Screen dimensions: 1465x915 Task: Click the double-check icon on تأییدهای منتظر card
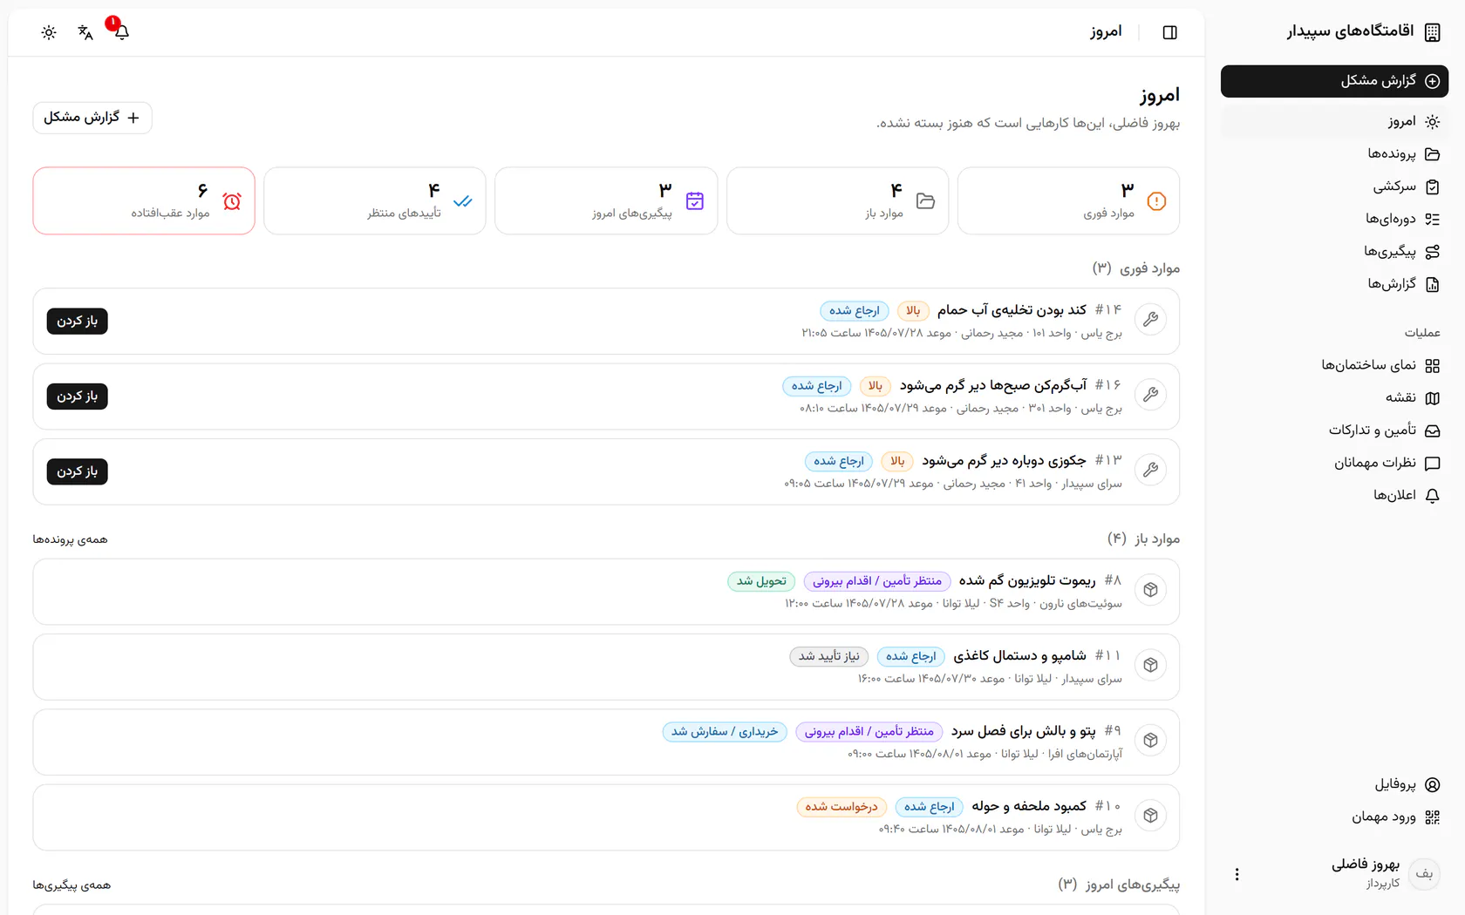[463, 201]
